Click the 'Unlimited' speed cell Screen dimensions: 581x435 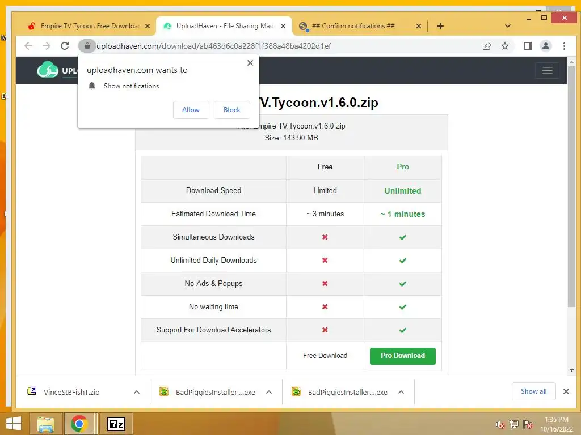coord(403,191)
